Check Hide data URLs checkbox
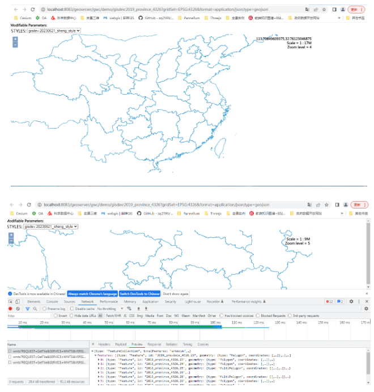The height and width of the screenshot is (392, 374). click(x=71, y=316)
